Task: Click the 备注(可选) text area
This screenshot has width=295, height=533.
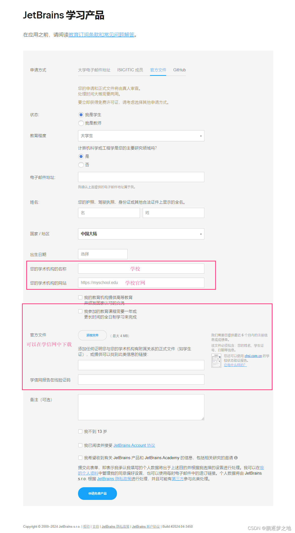Action: click(x=141, y=407)
